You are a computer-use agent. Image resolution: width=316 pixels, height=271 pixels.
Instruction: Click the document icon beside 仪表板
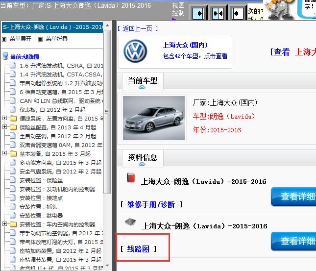(13, 109)
